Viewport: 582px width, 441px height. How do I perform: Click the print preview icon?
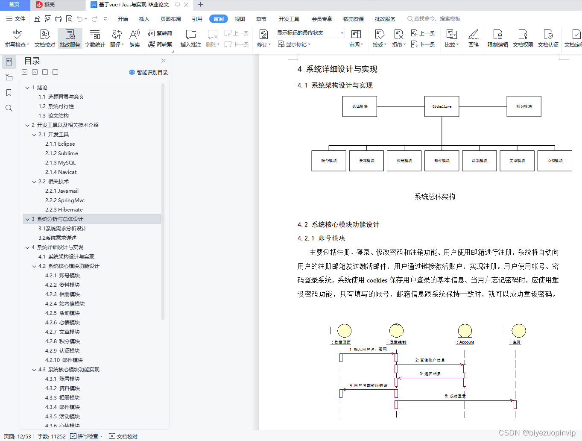(69, 19)
